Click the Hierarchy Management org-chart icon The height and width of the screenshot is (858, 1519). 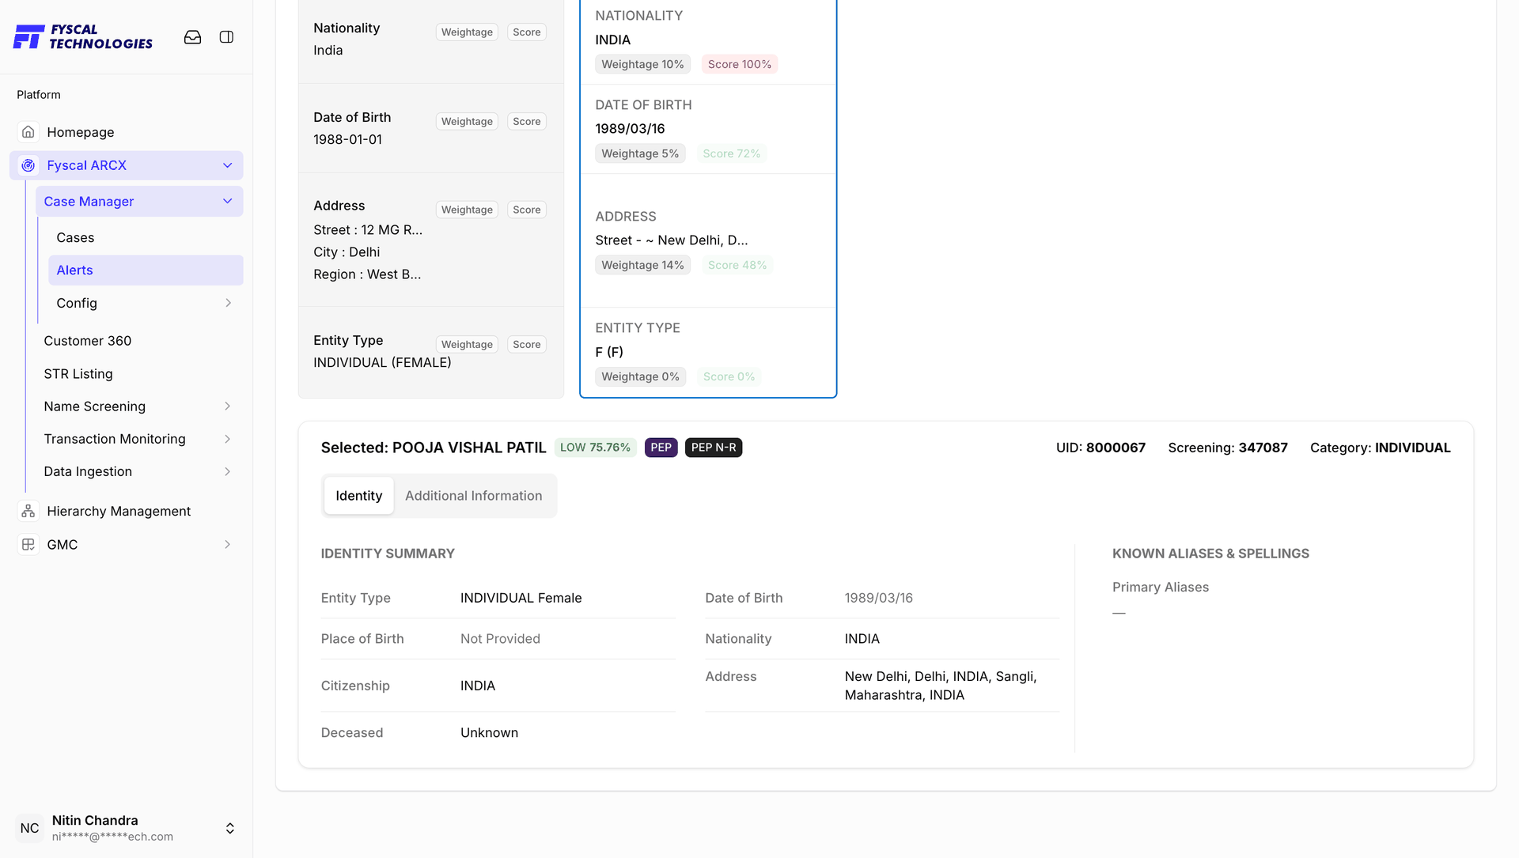[28, 511]
